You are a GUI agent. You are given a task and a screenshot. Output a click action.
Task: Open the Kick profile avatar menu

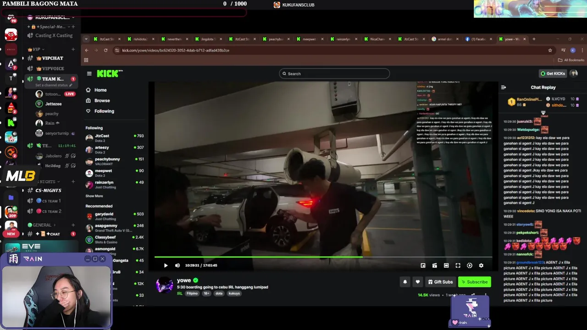coord(574,73)
